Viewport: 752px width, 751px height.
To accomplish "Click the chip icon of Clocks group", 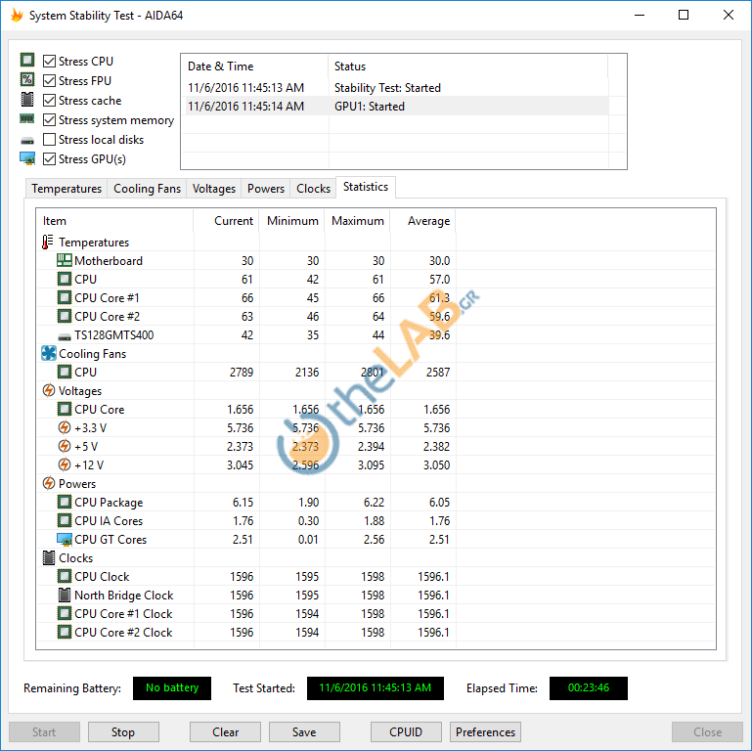I will pyautogui.click(x=49, y=557).
